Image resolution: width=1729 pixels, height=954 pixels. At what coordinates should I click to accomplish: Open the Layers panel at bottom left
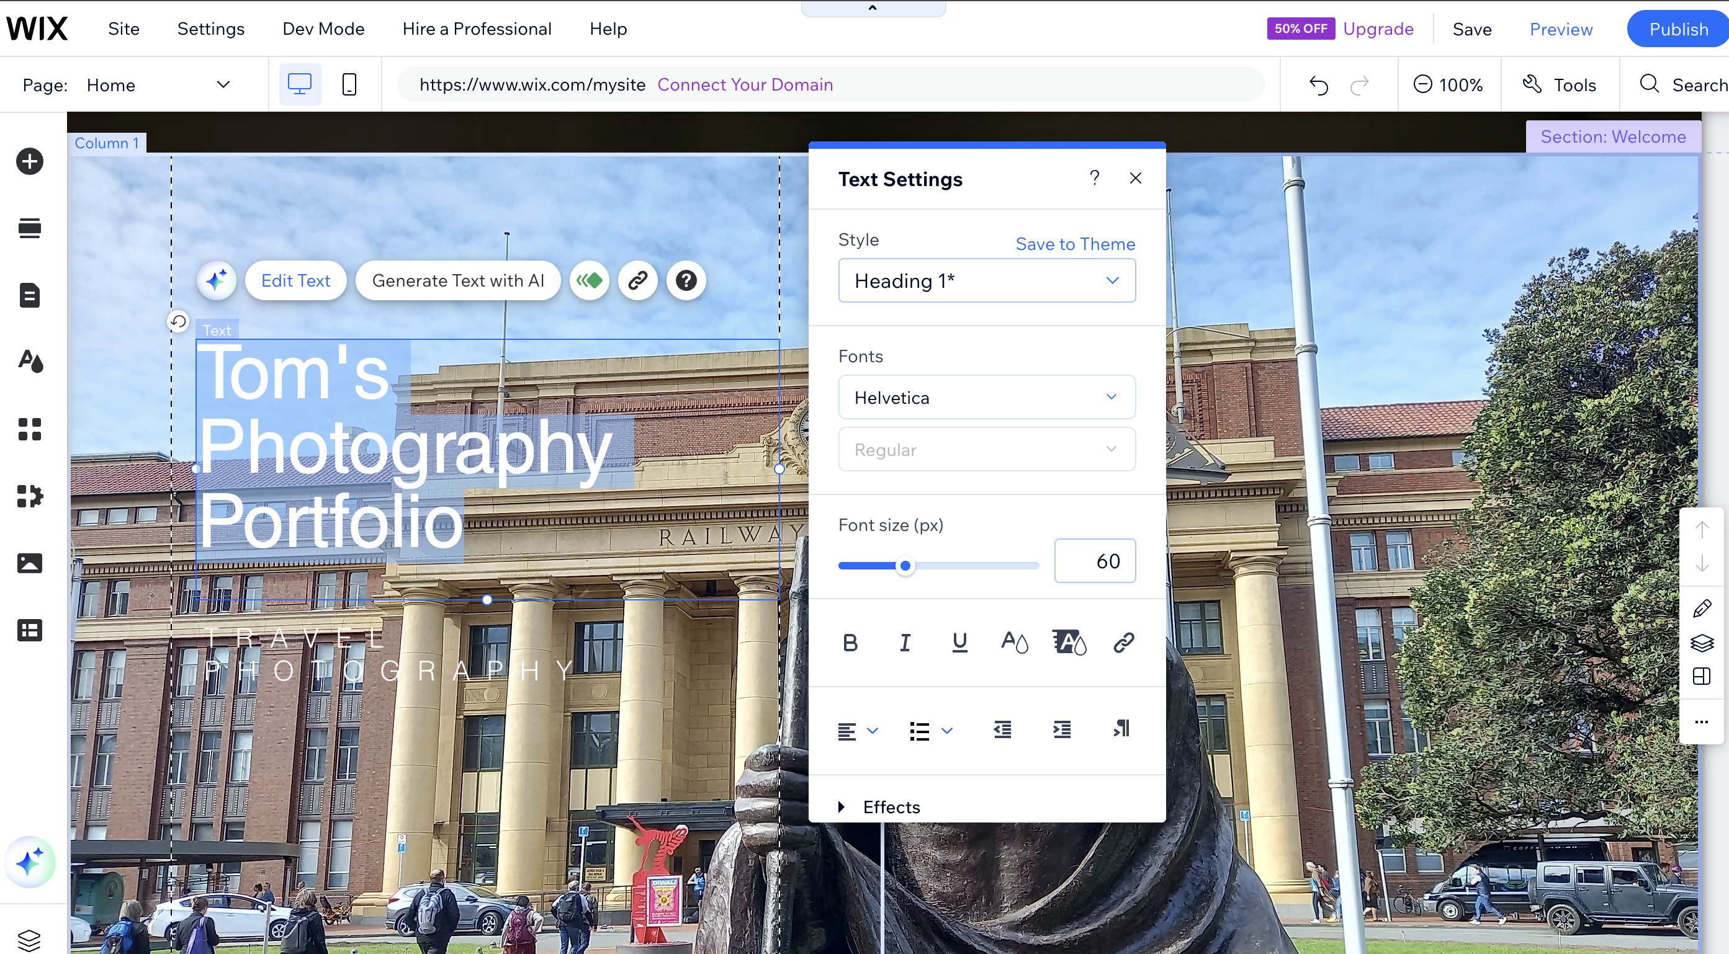(x=30, y=938)
